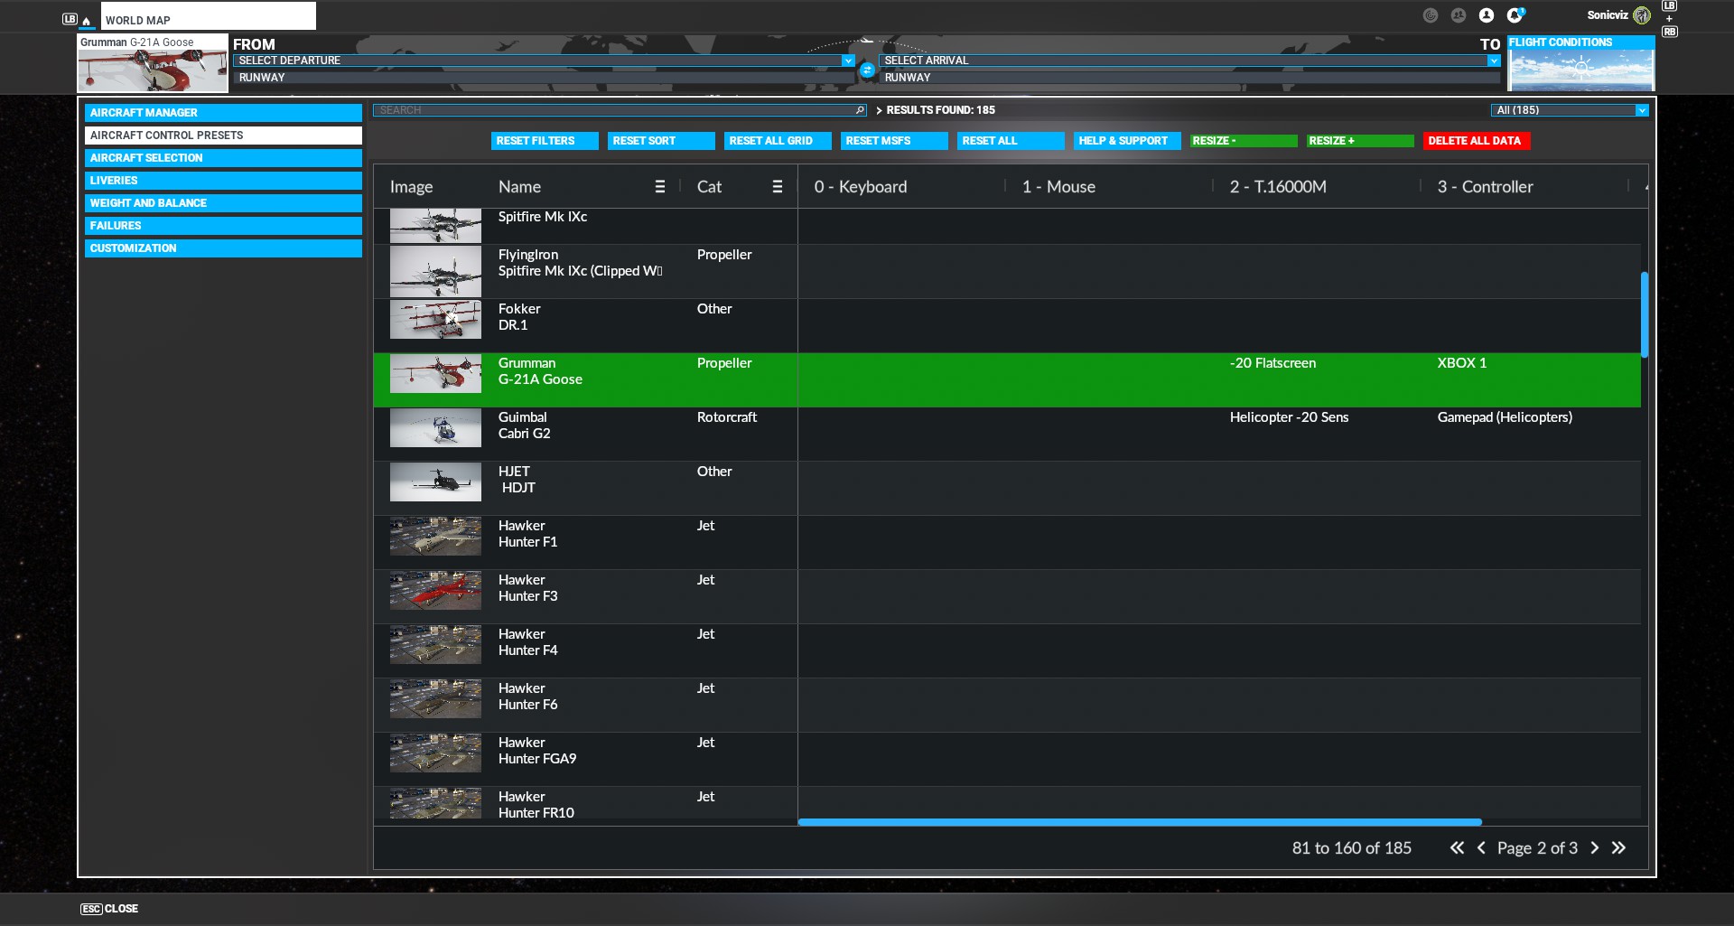Screen dimensions: 1734x926
Task: Swap departure and arrival airports
Action: pyautogui.click(x=867, y=70)
